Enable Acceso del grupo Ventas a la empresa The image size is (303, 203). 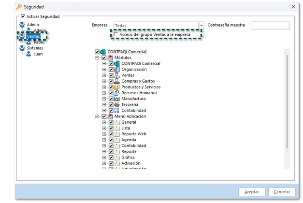[x=116, y=34]
